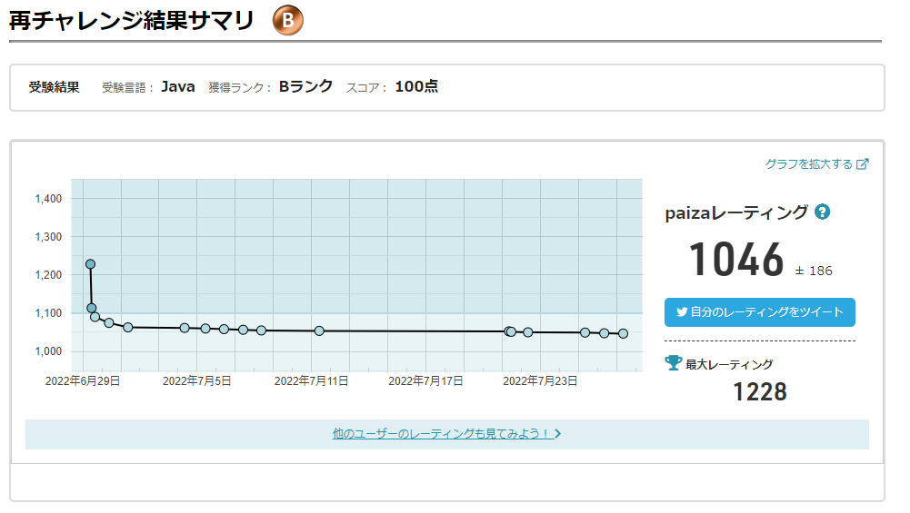
Task: Click the isolated data point near 2022年7月11日
Action: [319, 331]
